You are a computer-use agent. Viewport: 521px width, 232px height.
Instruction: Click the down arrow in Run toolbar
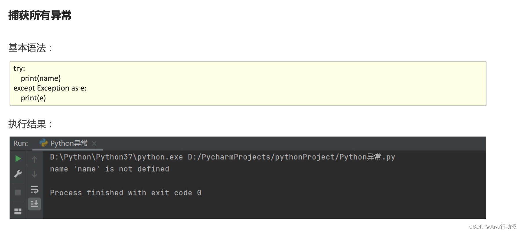tap(34, 174)
